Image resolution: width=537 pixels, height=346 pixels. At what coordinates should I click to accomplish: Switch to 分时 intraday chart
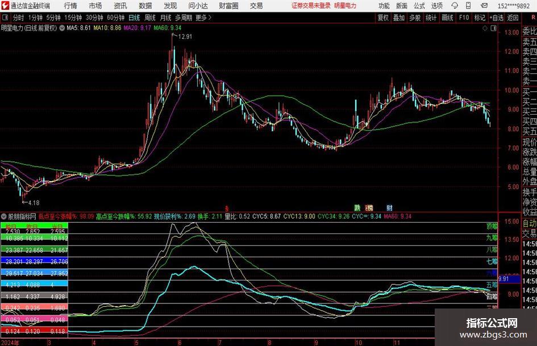pyautogui.click(x=18, y=18)
